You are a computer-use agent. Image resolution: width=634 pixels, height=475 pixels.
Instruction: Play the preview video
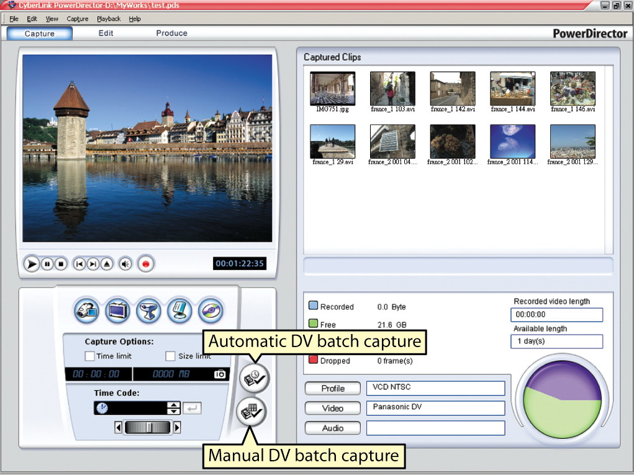pos(31,264)
